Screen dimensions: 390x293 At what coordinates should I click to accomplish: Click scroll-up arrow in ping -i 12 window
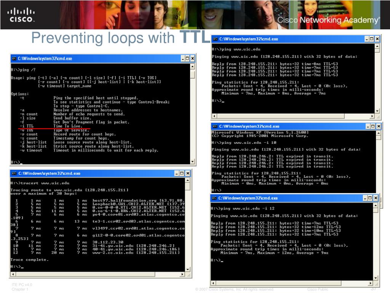(x=376, y=206)
